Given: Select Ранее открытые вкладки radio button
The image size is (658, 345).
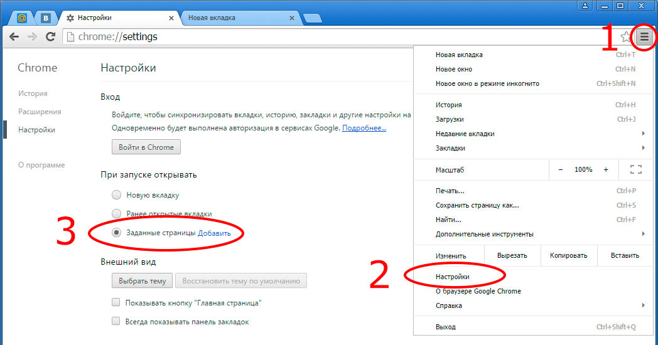Looking at the screenshot, I should point(117,213).
